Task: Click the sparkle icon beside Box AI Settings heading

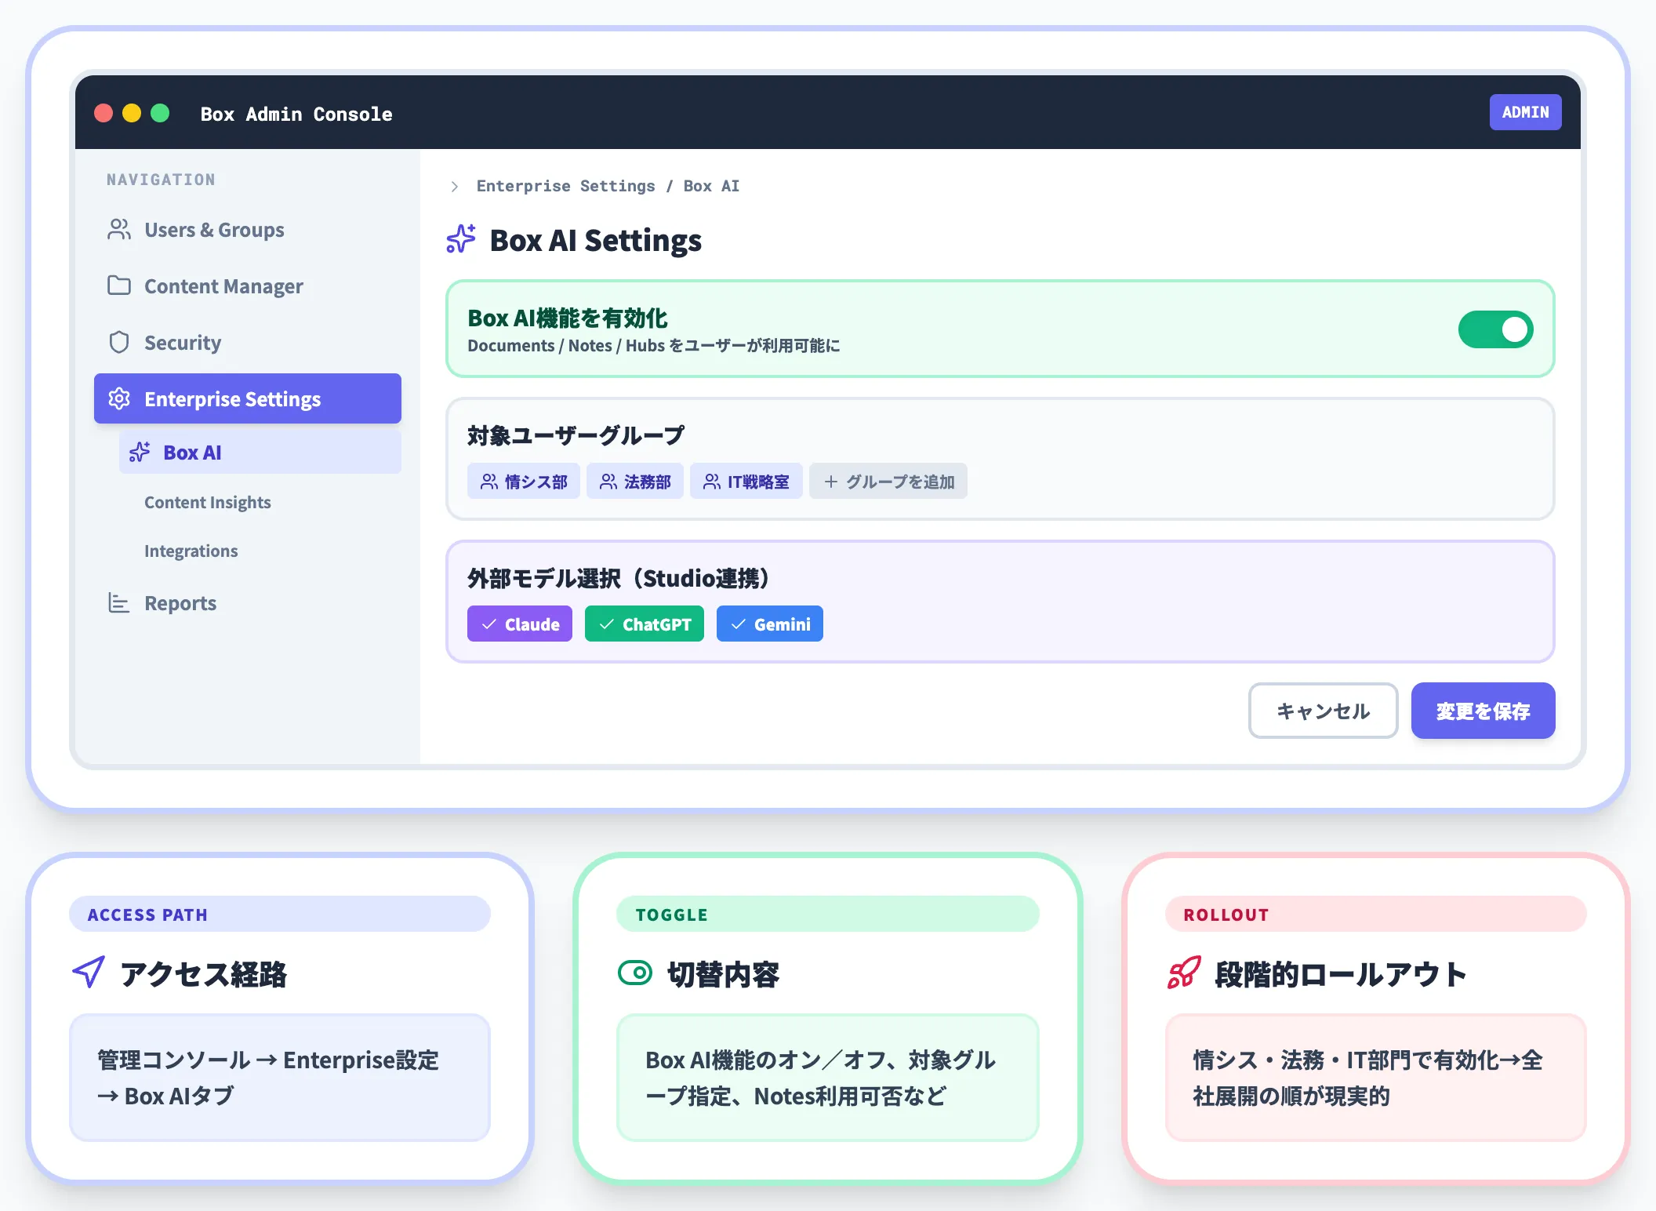Action: pos(461,239)
